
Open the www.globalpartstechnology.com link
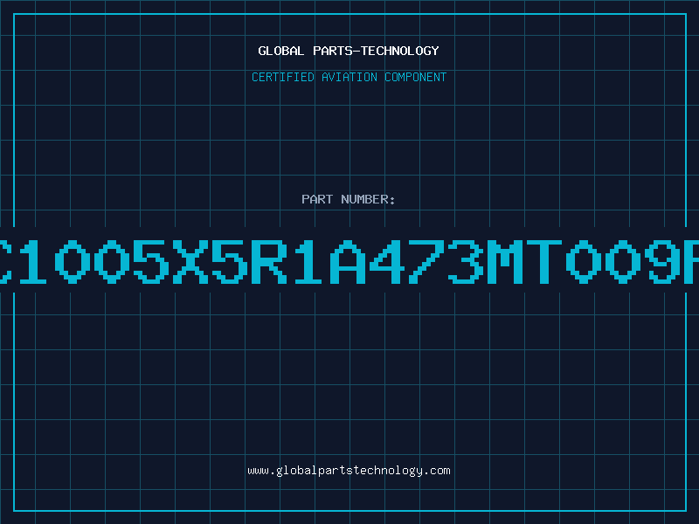tap(349, 471)
